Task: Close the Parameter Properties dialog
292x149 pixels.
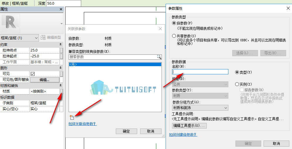Action: click(x=288, y=8)
